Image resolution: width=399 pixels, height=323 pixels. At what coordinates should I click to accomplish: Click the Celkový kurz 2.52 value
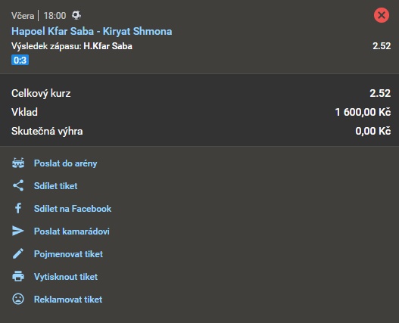(380, 93)
